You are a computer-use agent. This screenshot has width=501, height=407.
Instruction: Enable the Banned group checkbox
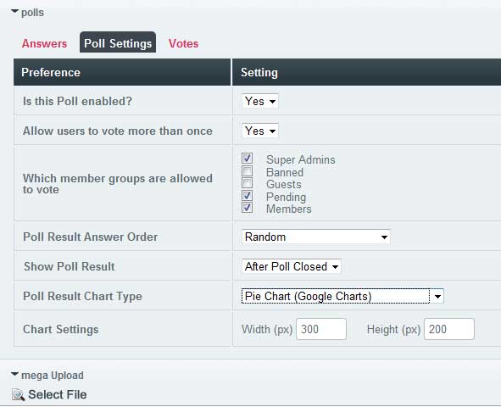247,171
